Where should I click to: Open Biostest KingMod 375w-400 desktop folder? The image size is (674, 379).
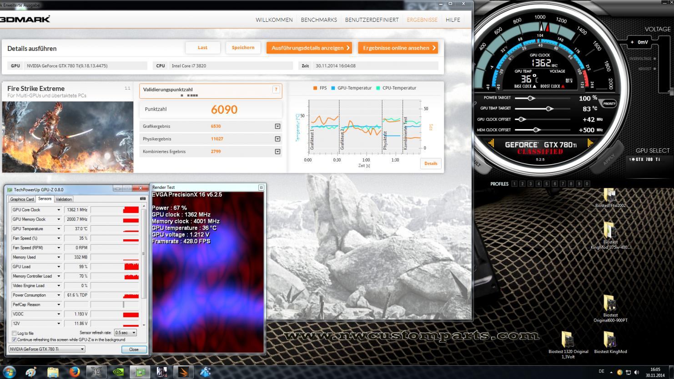click(x=610, y=236)
